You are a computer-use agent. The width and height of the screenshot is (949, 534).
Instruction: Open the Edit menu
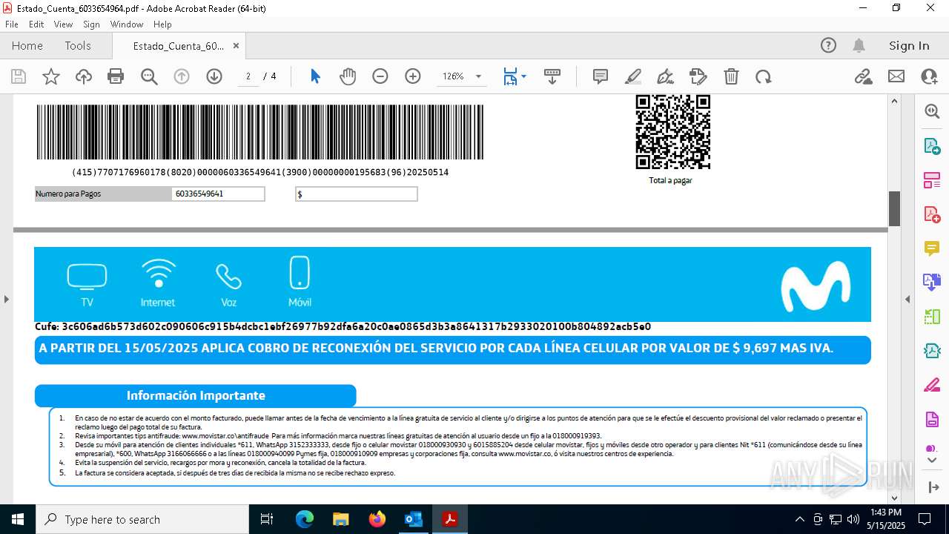36,24
